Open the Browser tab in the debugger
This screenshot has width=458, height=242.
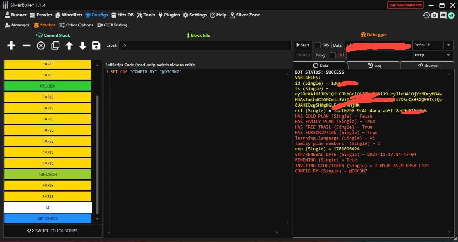click(x=428, y=65)
